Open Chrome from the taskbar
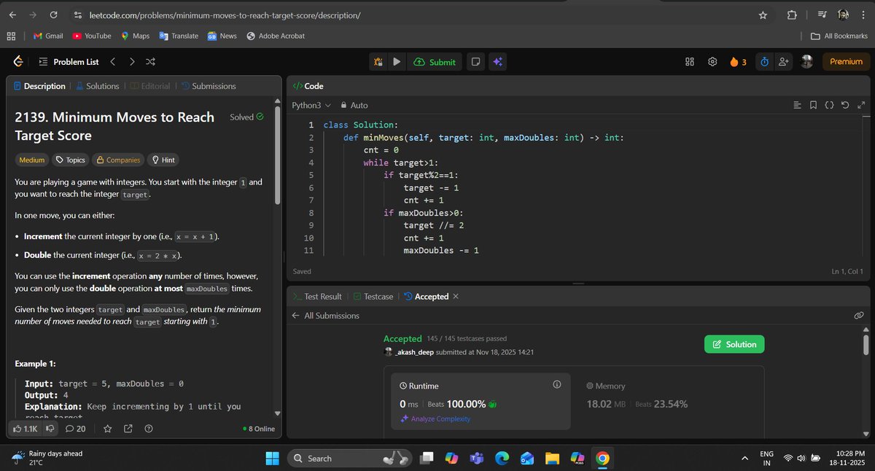The height and width of the screenshot is (471, 875). tap(602, 458)
